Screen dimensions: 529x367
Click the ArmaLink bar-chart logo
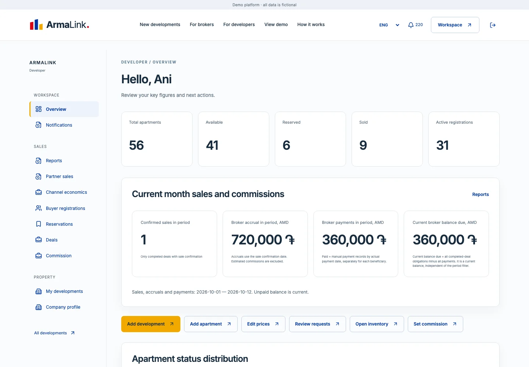click(36, 25)
